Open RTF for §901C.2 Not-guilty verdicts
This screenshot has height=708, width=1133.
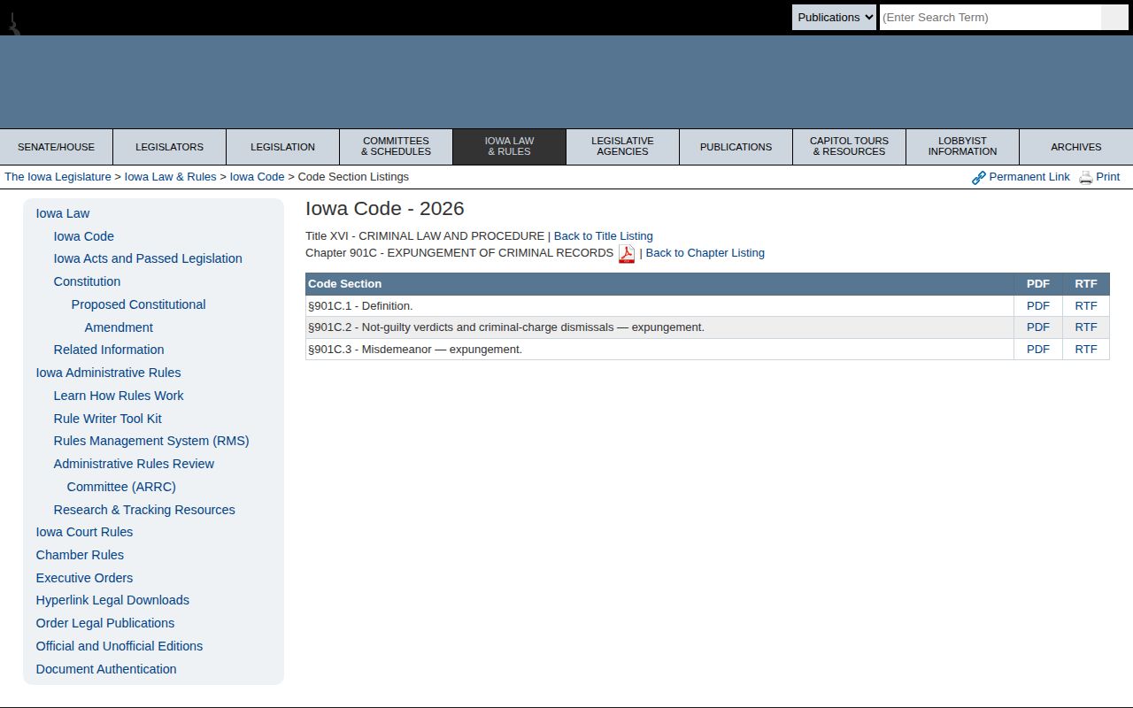[x=1085, y=327]
